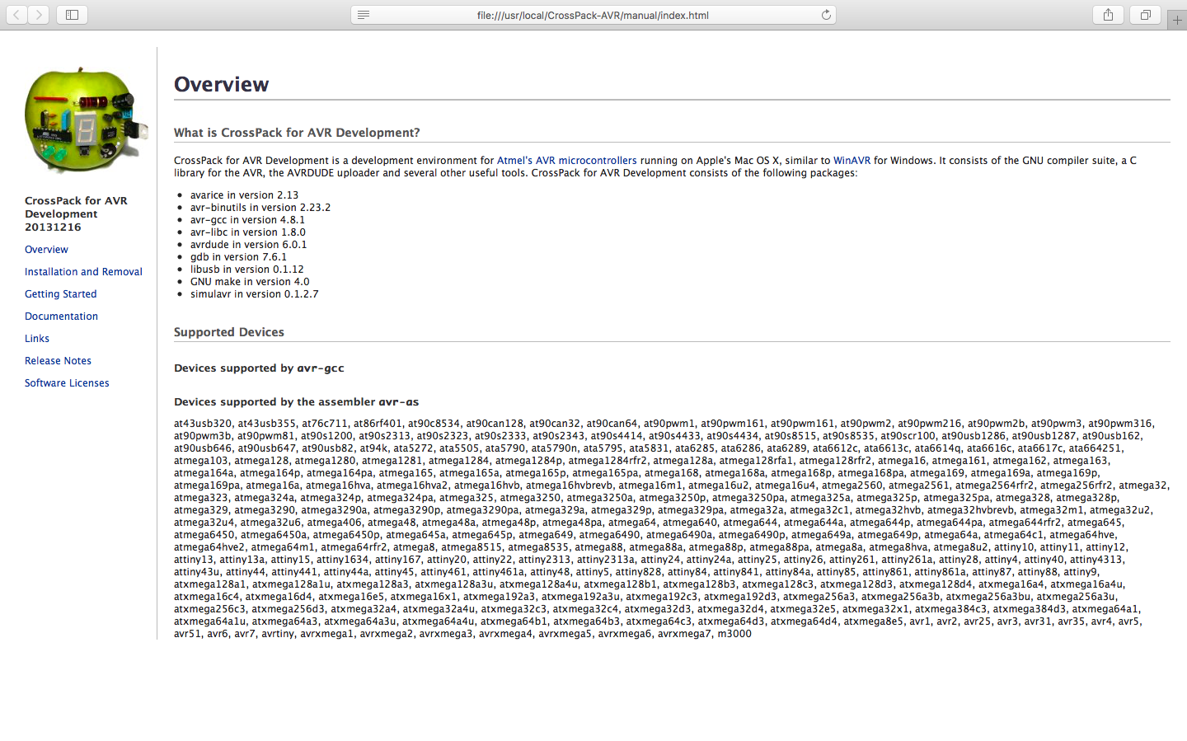Image resolution: width=1187 pixels, height=741 pixels.
Task: Click device name 'at43usb320' in list
Action: (203, 424)
